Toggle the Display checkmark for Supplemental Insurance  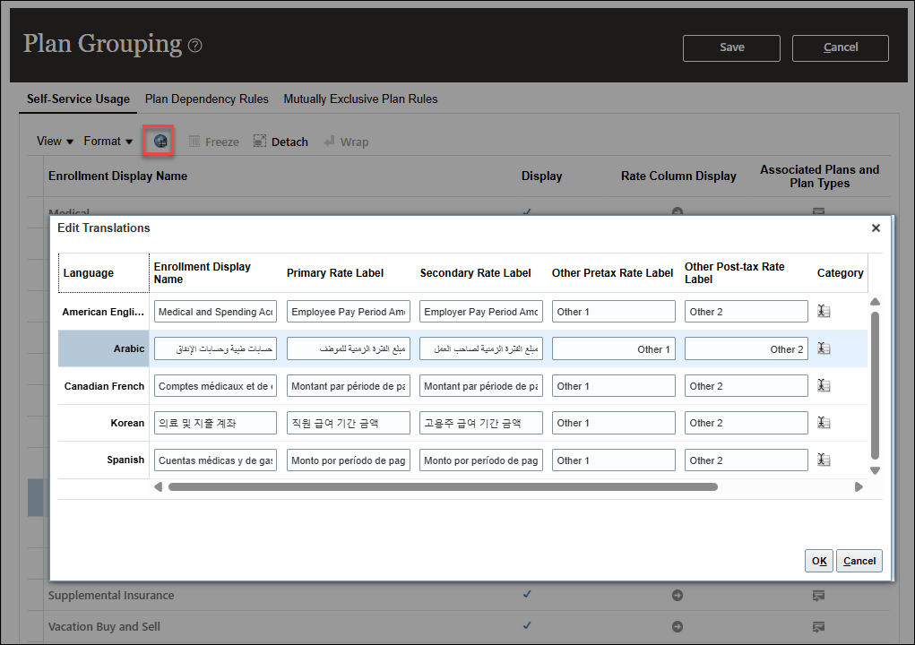coord(527,594)
